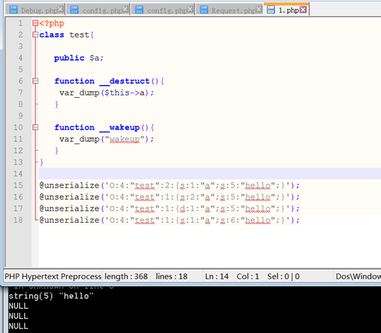Click the '<?php' opening tag
This screenshot has height=333, width=381.
[52, 23]
